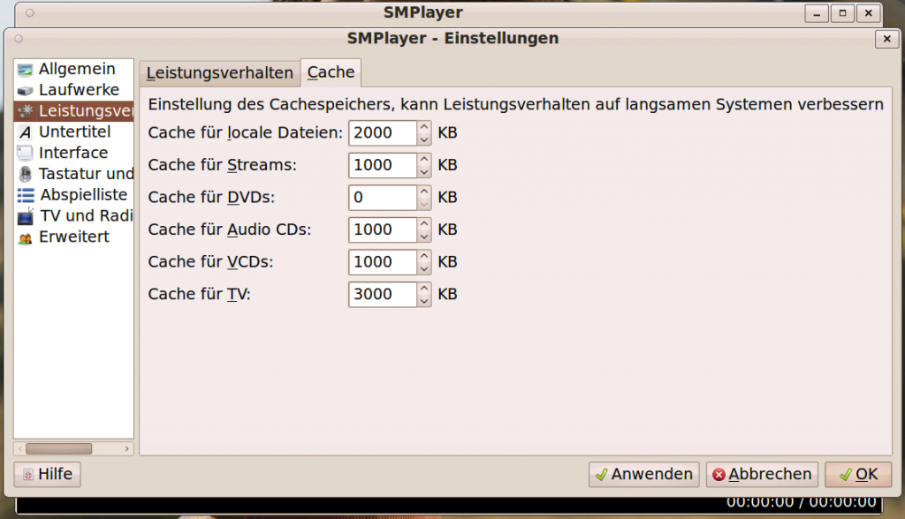Viewport: 905px width, 519px height.
Task: Cancel the dialog with Abbrechen
Action: coord(762,474)
